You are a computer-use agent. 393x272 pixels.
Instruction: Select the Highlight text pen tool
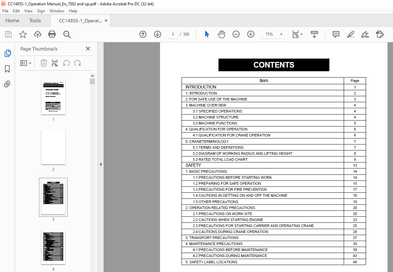point(350,34)
